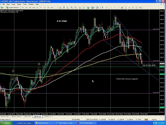Select the Fibonacci retracement tool

point(126,7)
